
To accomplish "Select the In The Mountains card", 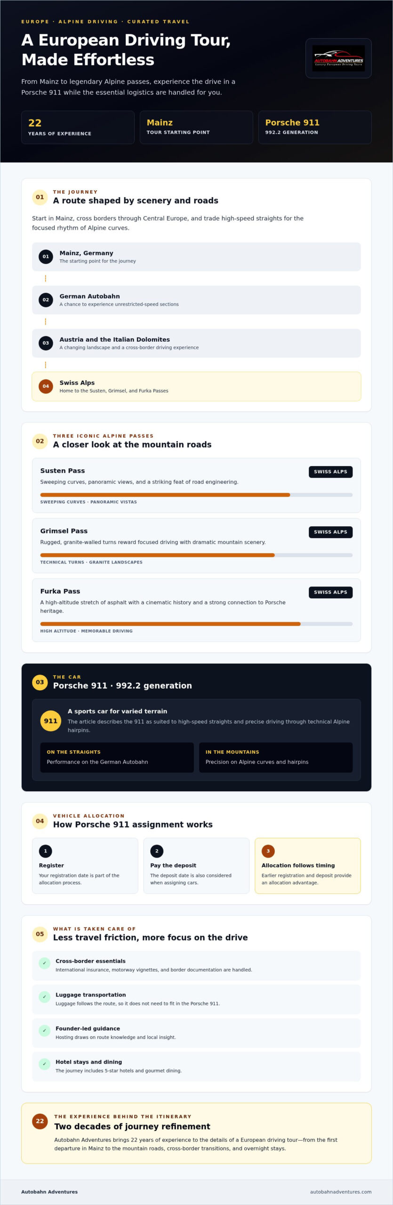I will [276, 757].
